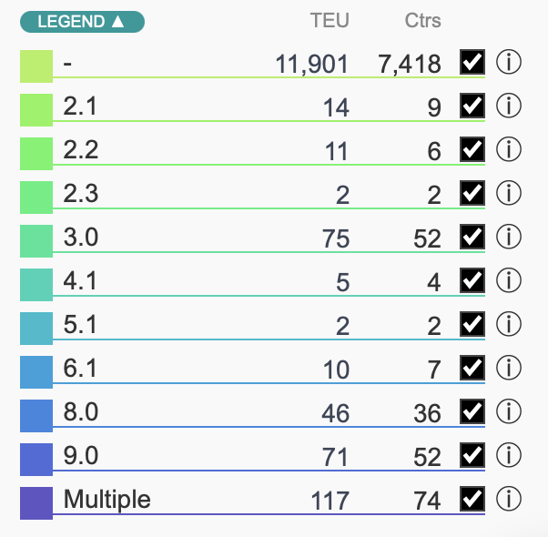This screenshot has height=537, width=548.
Task: Show info for the 5.1 row
Action: 508,325
